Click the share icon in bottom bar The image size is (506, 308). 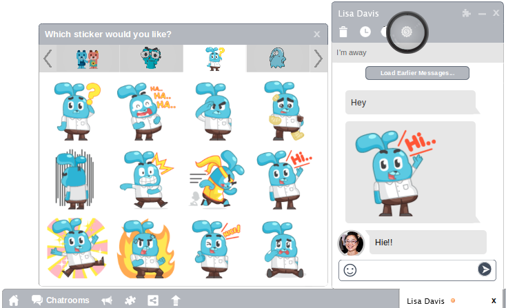pyautogui.click(x=153, y=300)
